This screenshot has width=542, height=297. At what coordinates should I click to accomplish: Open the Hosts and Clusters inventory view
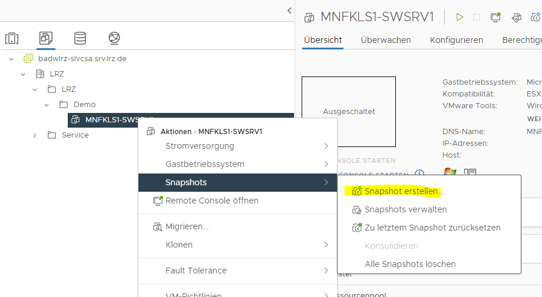(x=12, y=39)
